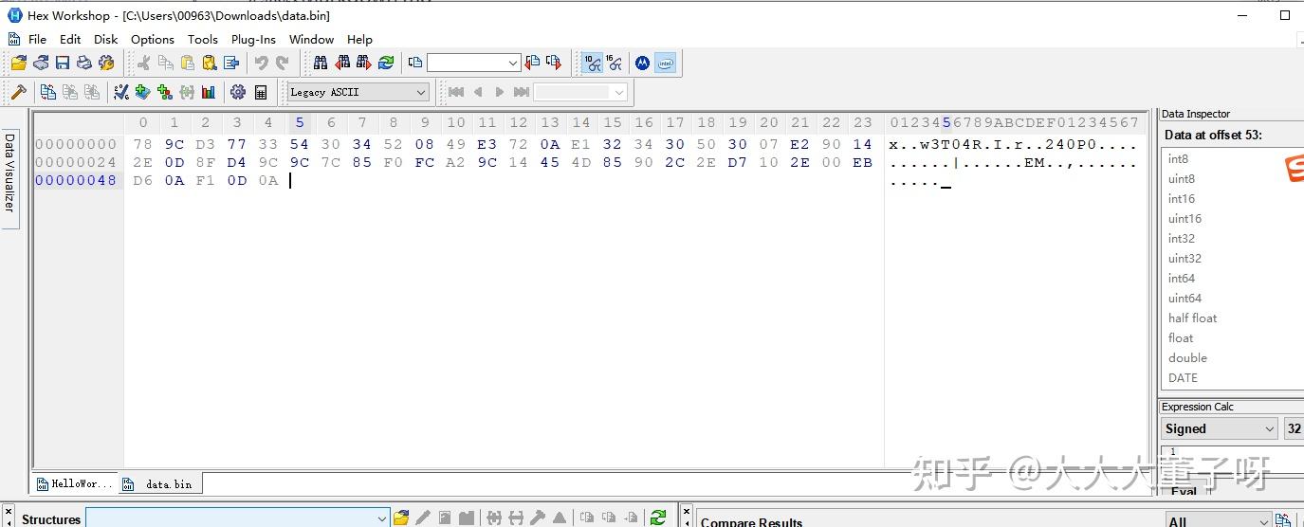Click hex byte EB at end of row 00000024

(862, 162)
